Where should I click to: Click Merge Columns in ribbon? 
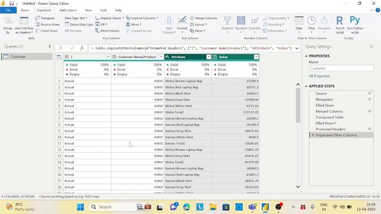(x=204, y=18)
